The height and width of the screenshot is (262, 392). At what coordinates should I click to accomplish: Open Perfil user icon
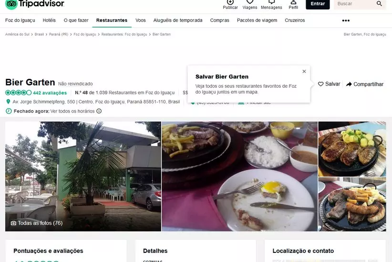[293, 2]
